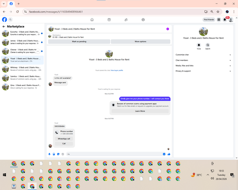Click the Call button under phone number
Viewport: 238px width, 190px height.
pos(64,143)
